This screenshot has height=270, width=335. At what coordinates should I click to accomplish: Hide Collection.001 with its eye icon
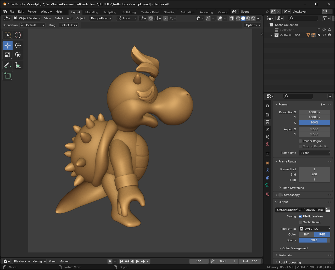(324, 35)
